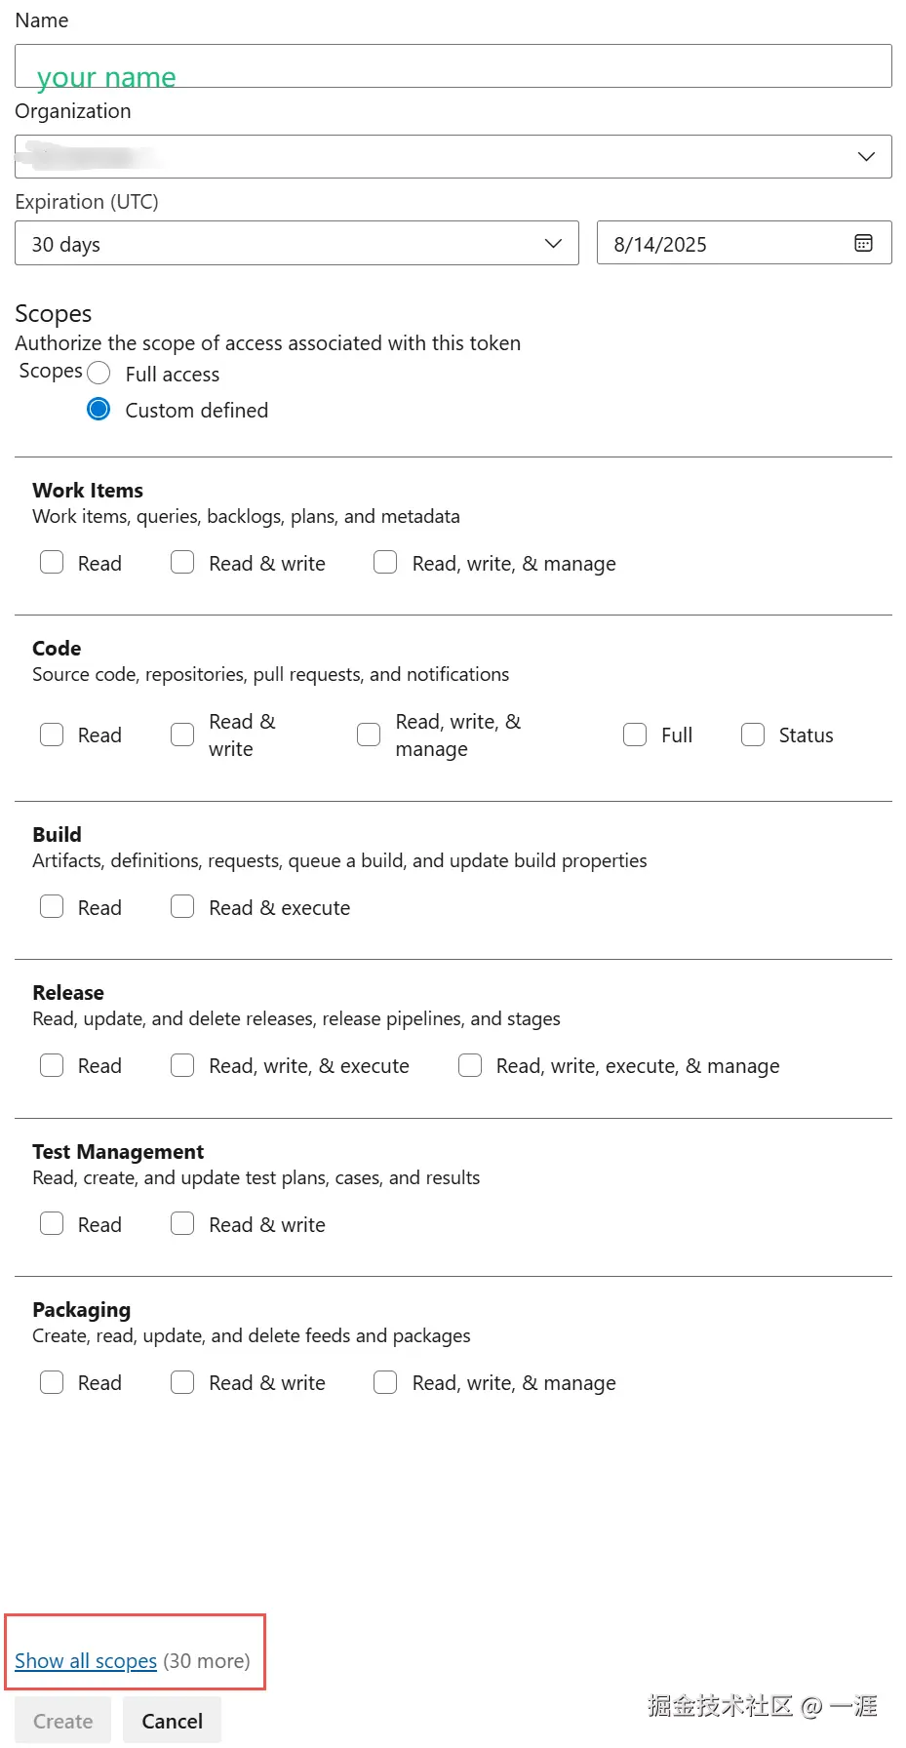Tick the Code Full checkbox
This screenshot has height=1748, width=906.
(x=635, y=735)
